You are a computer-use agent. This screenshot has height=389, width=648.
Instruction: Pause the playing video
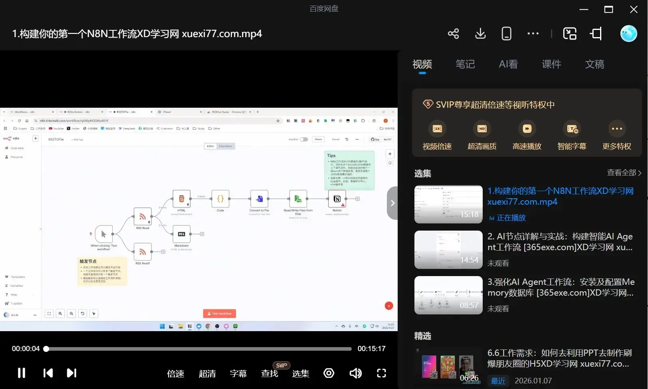pyautogui.click(x=22, y=373)
